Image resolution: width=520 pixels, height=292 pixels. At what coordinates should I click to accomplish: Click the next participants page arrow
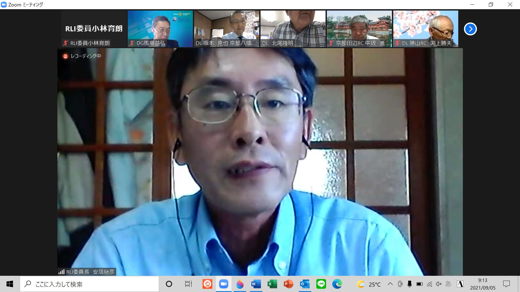coord(470,29)
